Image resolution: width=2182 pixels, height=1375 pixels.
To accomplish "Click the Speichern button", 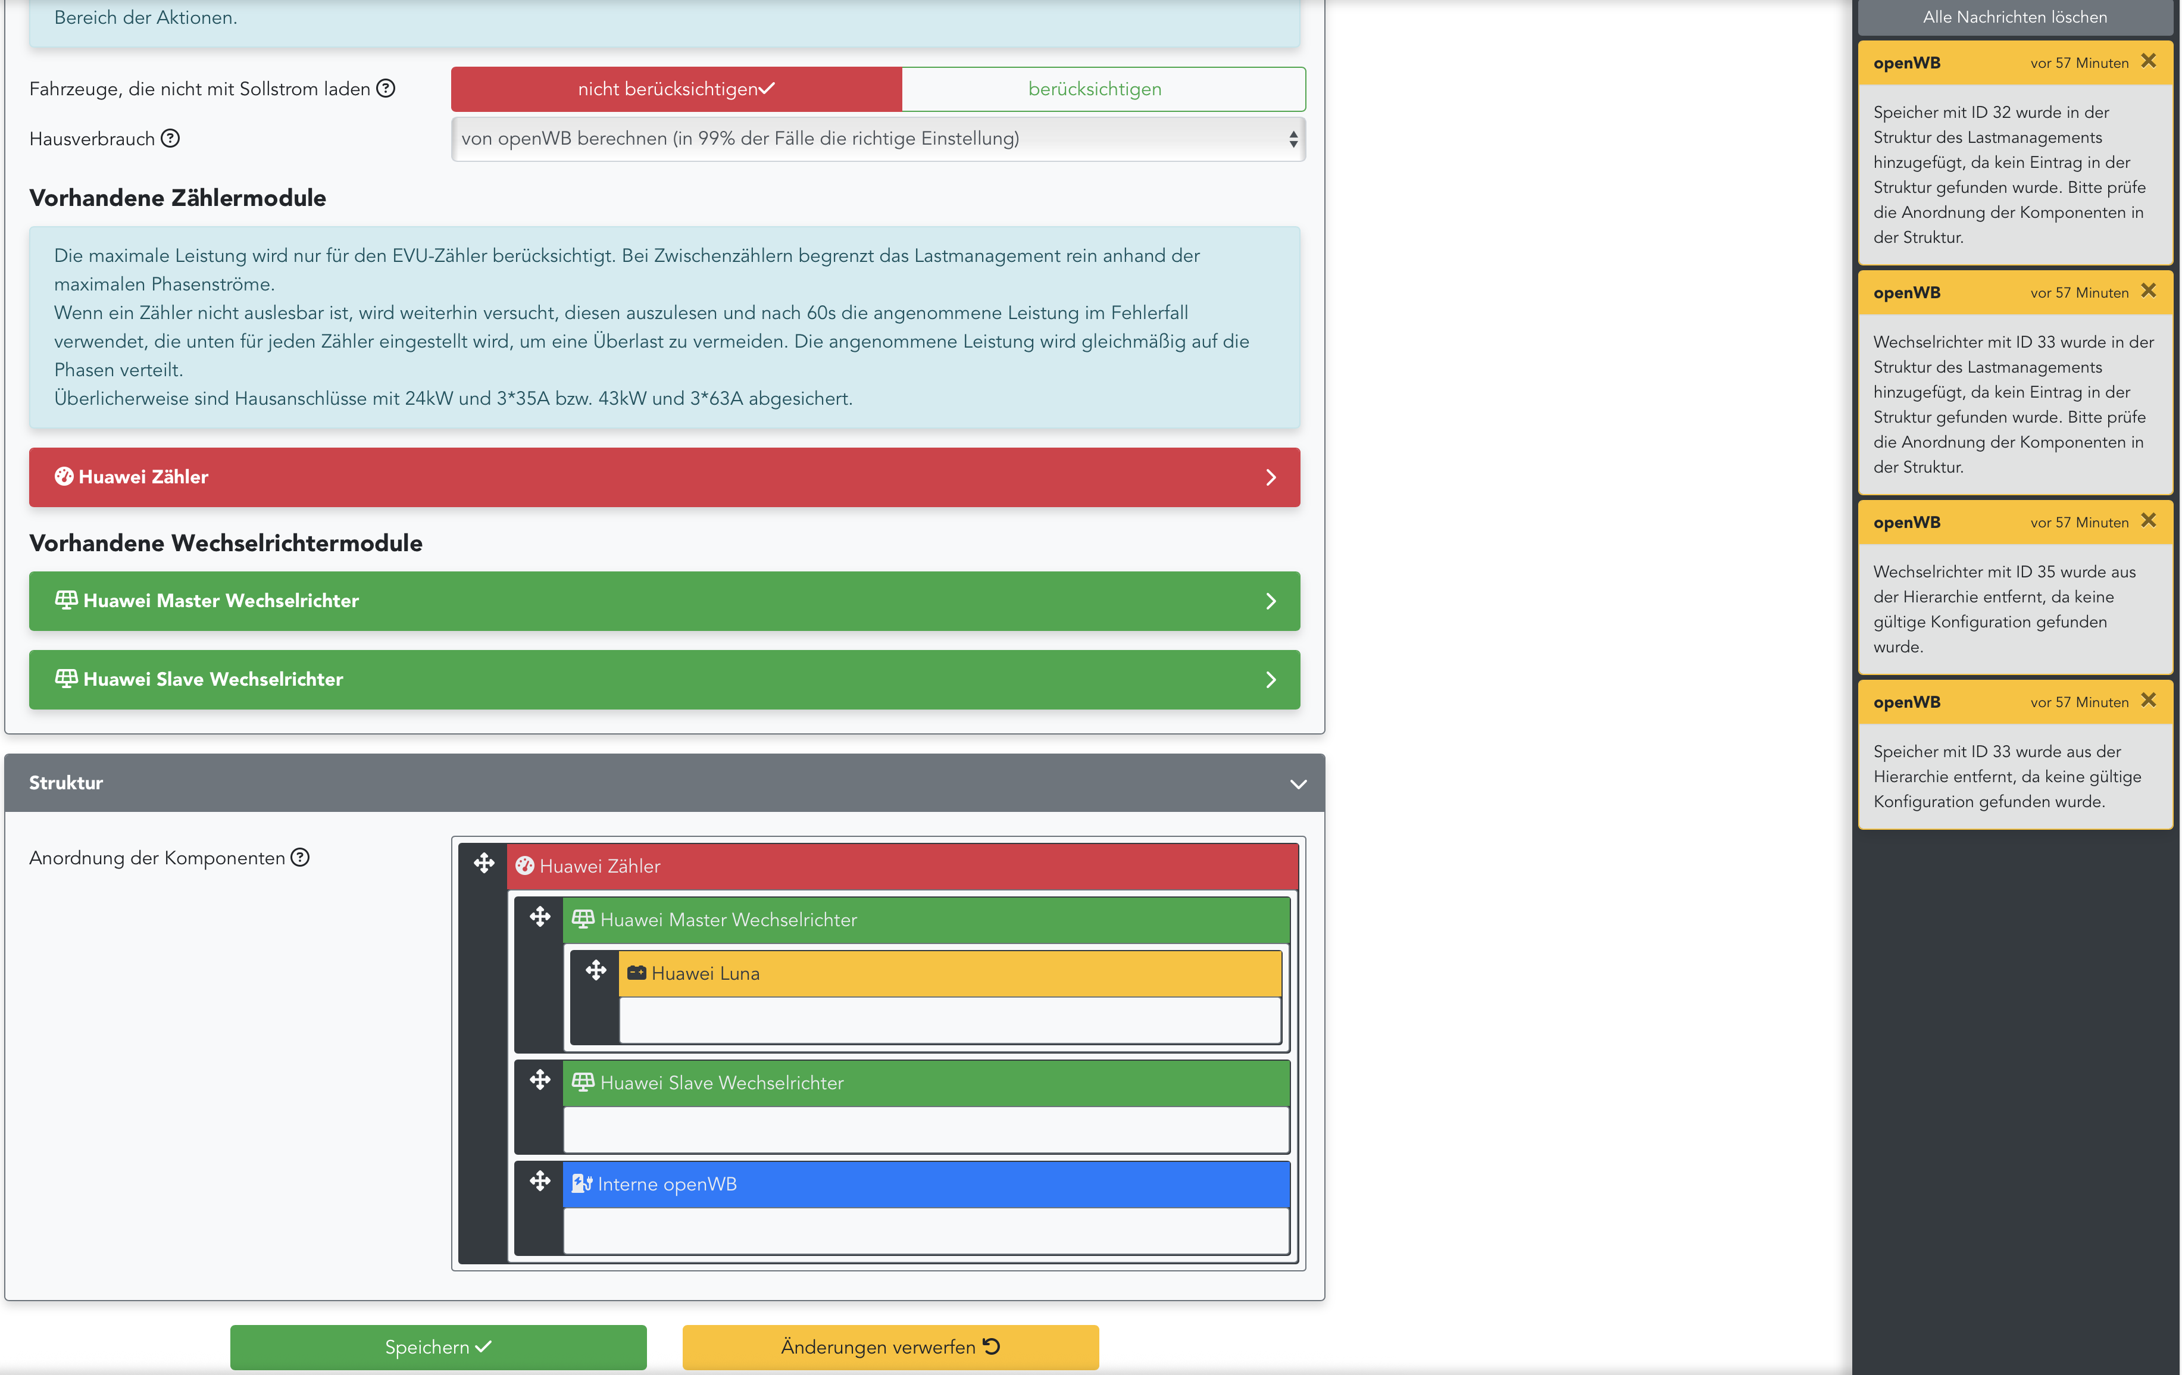I will [x=437, y=1347].
